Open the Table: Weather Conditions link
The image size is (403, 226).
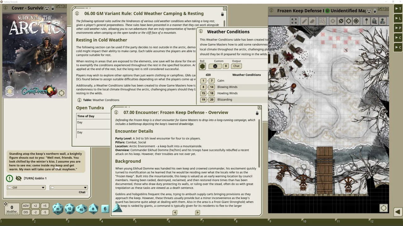[80, 100]
